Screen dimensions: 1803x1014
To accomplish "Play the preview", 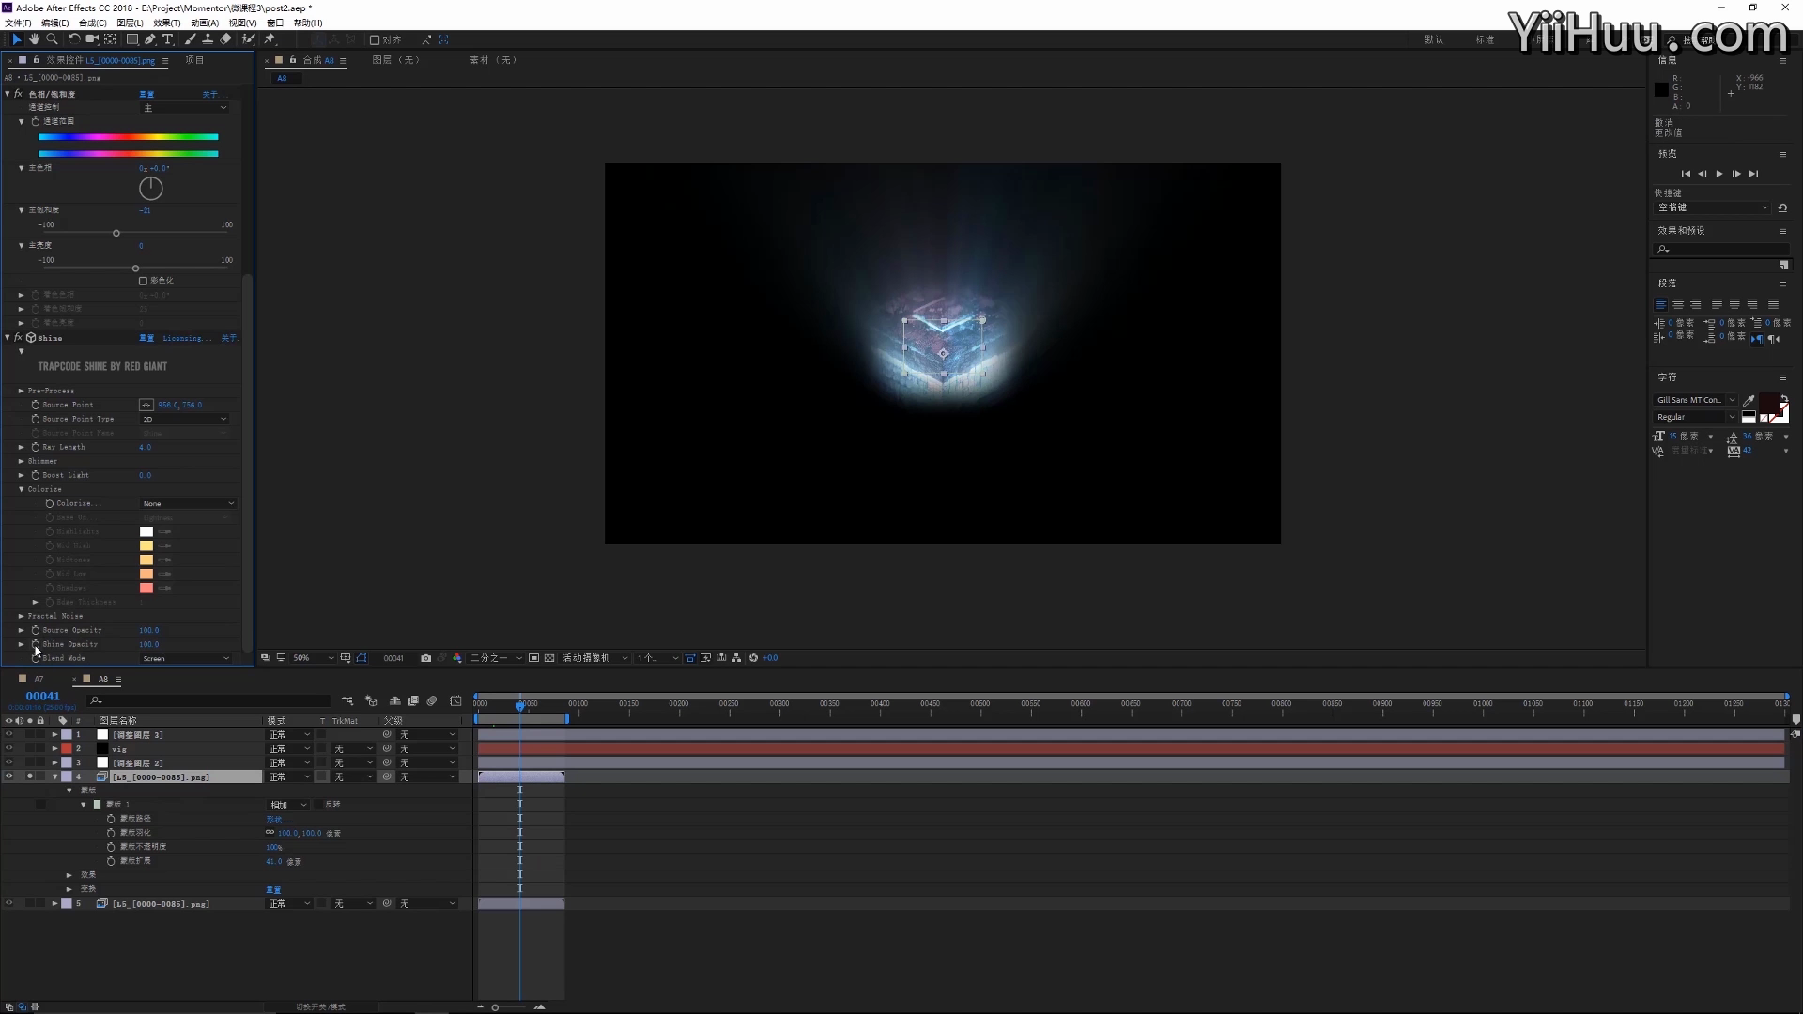I will (x=1718, y=174).
